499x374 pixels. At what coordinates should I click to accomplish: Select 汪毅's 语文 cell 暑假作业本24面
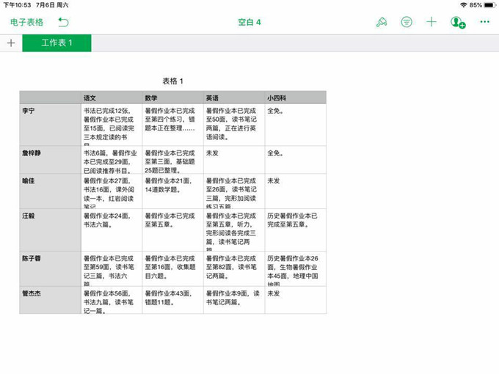[x=112, y=230]
